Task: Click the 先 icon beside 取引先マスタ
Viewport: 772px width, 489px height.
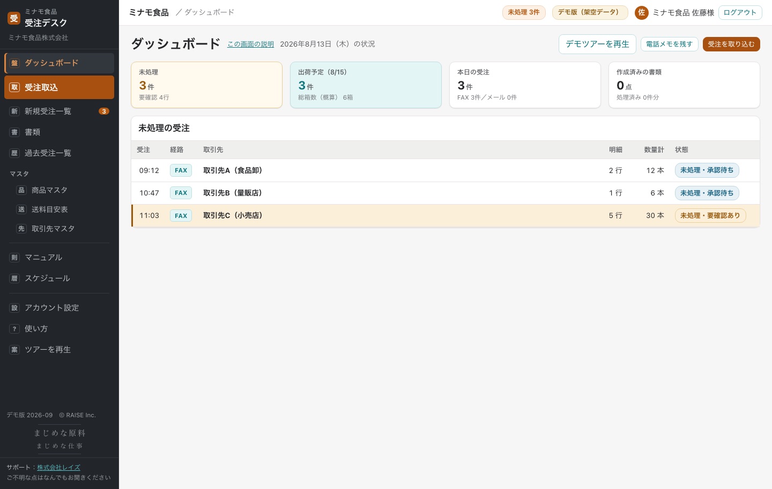Action: click(21, 229)
